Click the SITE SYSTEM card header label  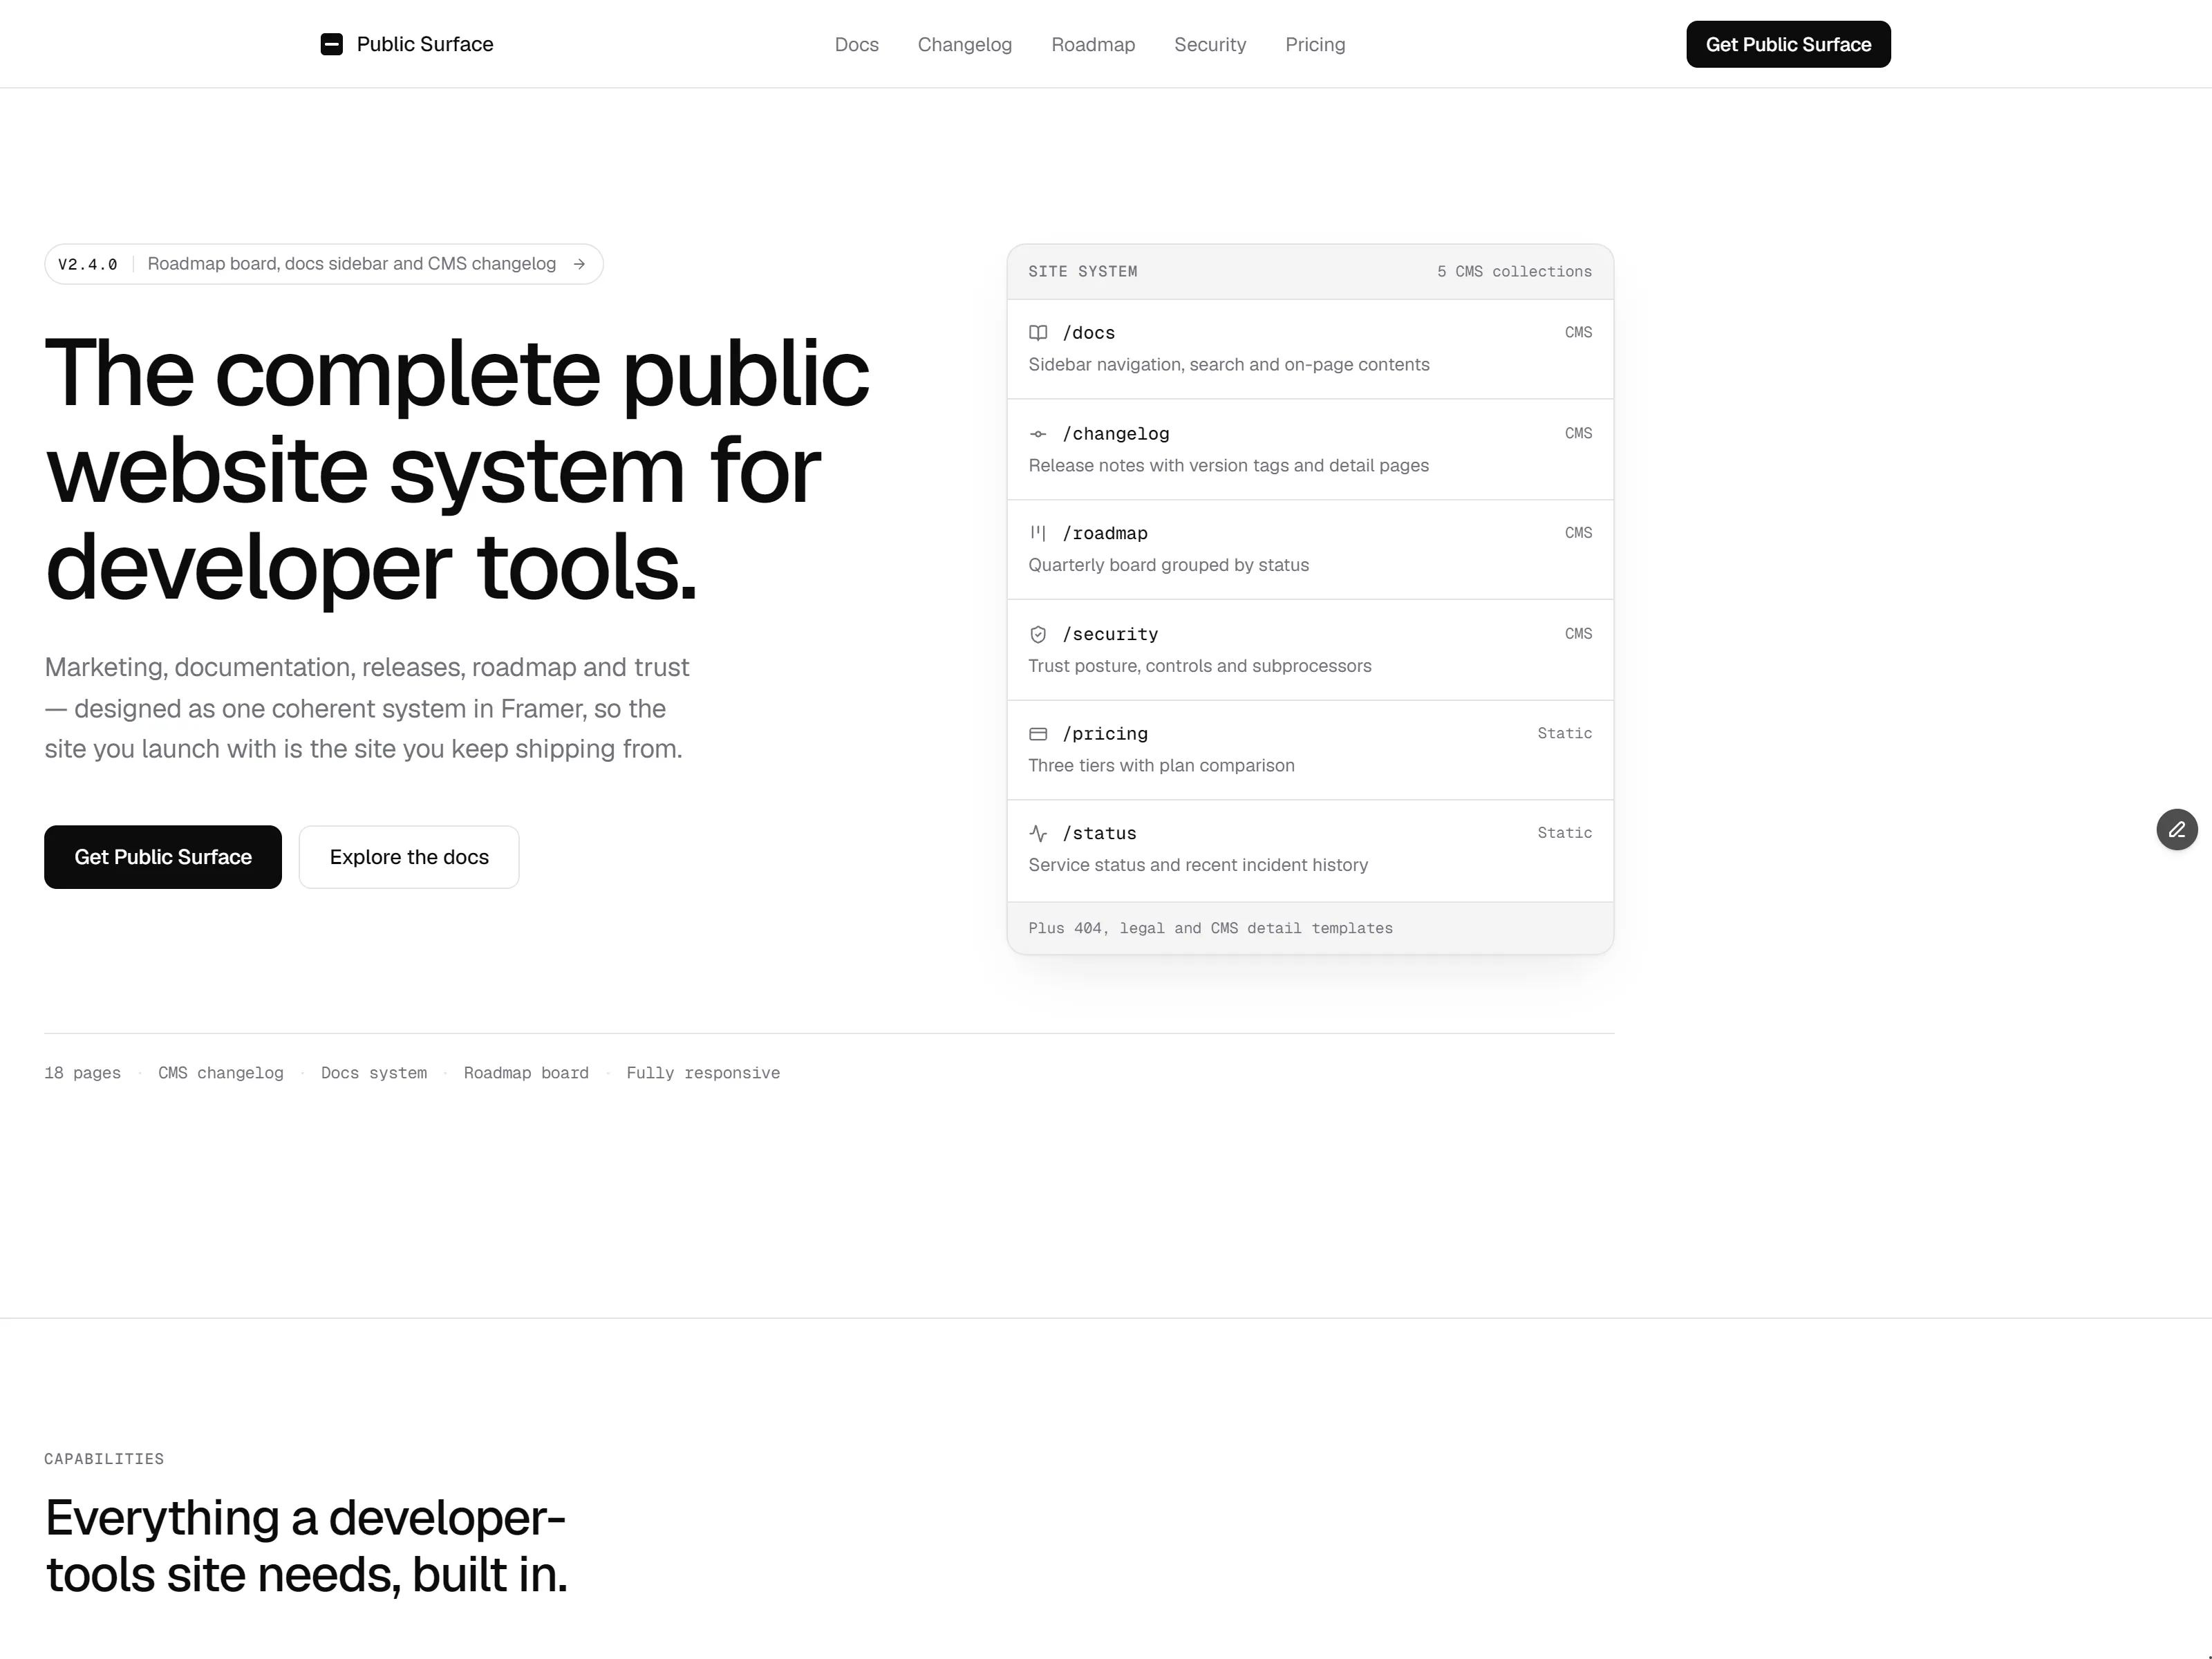[x=1083, y=272]
